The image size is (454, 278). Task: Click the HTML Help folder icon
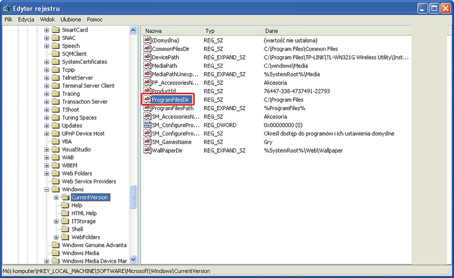[65, 213]
